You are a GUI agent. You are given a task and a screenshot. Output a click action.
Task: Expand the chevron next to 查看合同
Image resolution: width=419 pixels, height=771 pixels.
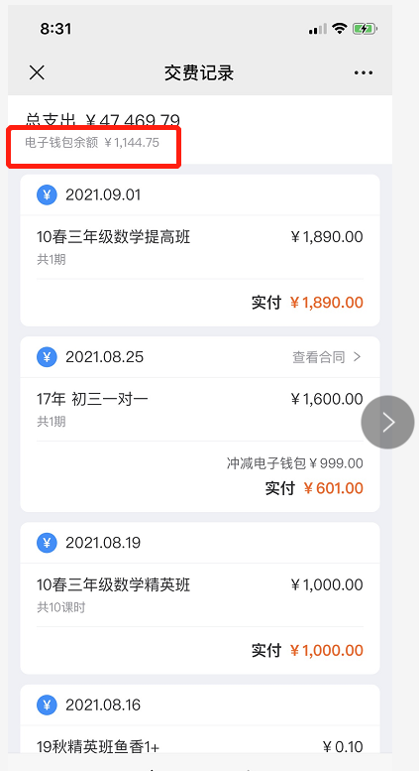358,357
